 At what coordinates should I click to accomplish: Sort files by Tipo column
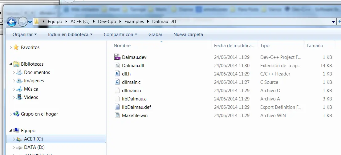click(265, 46)
